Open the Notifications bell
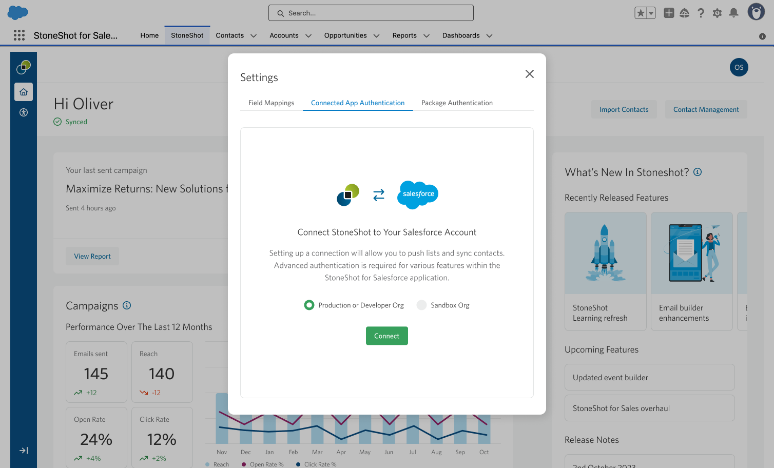This screenshot has width=774, height=468. [734, 13]
